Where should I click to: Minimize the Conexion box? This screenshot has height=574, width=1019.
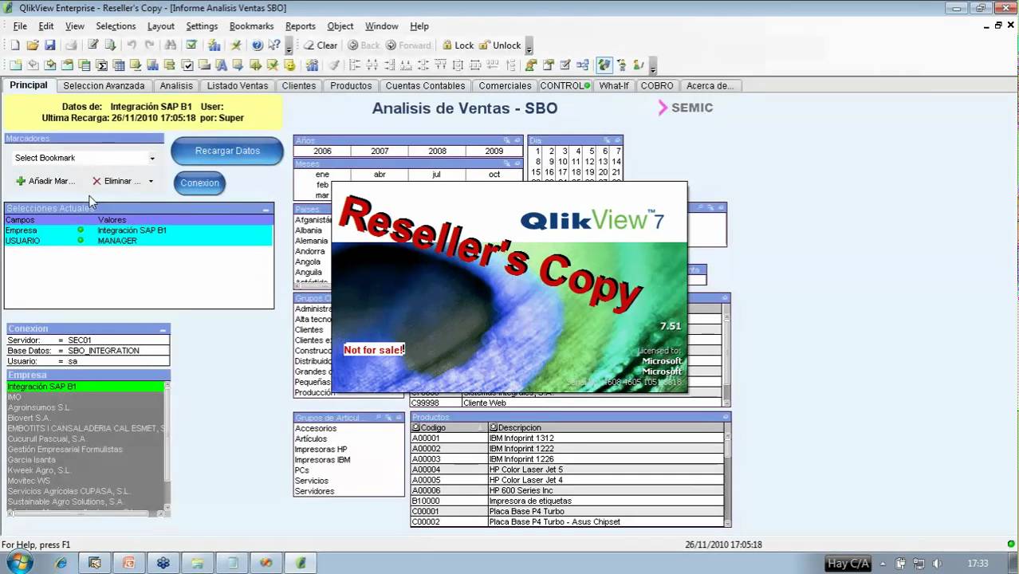pos(163,329)
